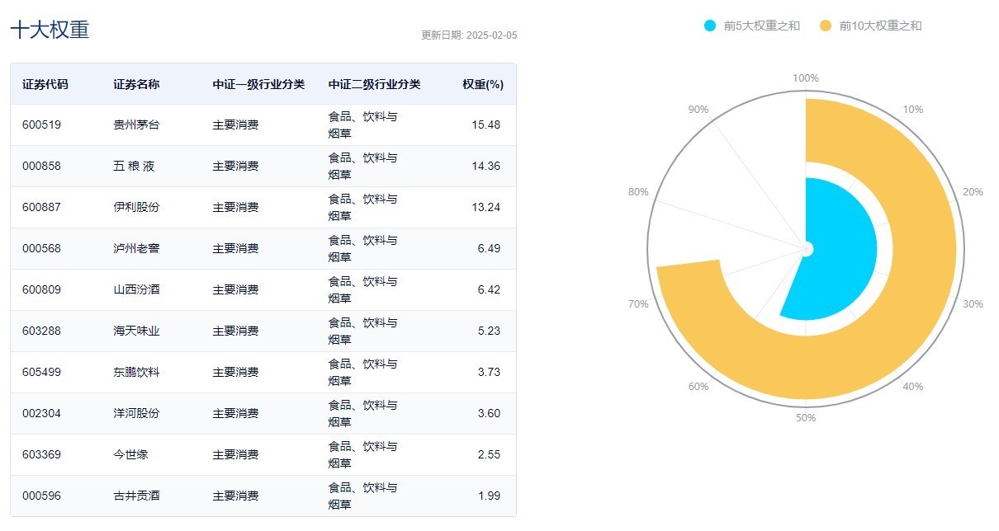Click weight value 3.60
Viewport: 999px width, 531px height.
(x=489, y=413)
